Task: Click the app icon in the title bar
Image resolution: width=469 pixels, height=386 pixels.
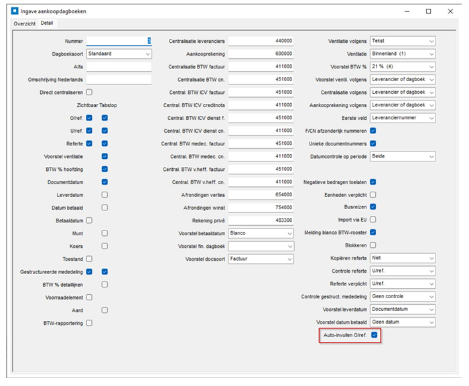Action: click(x=14, y=11)
